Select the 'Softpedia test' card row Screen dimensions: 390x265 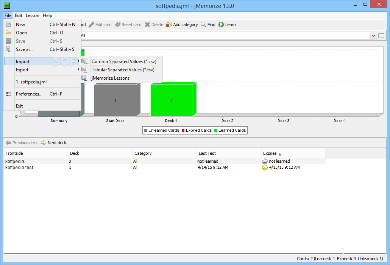(x=165, y=168)
